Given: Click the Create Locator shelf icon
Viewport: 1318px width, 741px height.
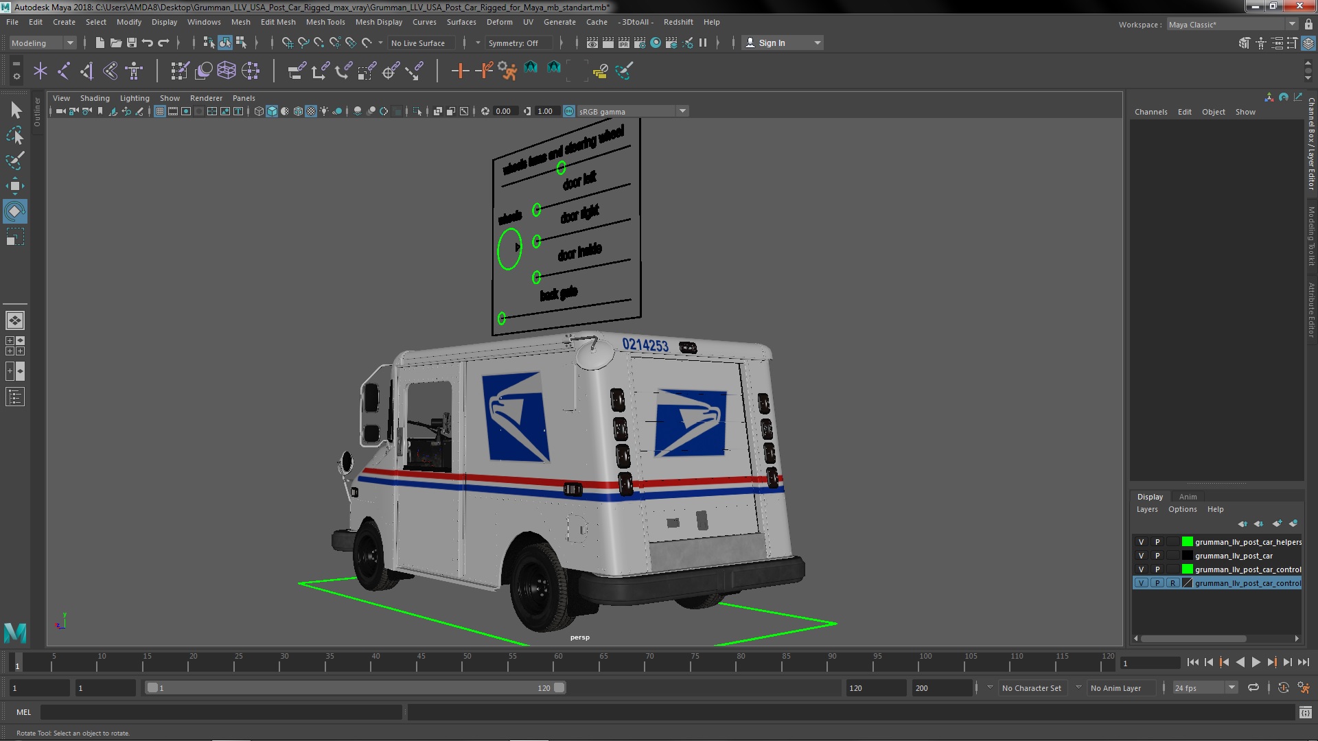Looking at the screenshot, I should coord(41,71).
